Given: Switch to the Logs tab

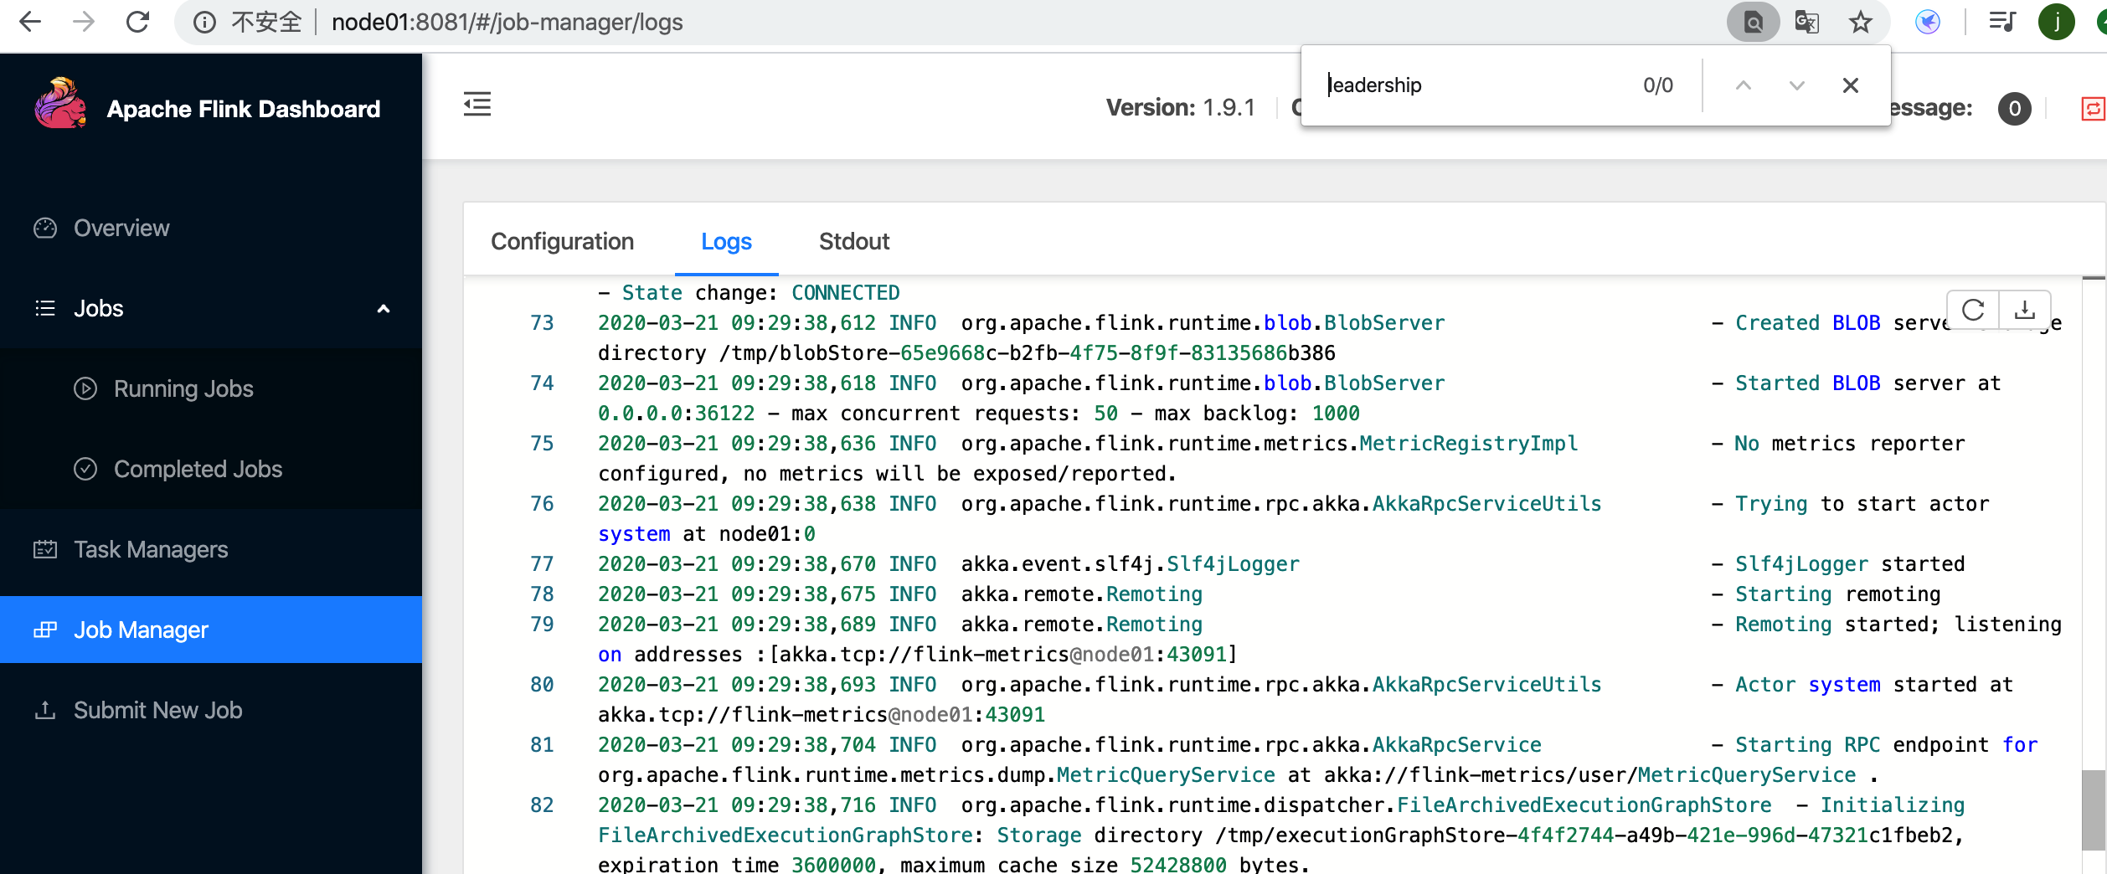Looking at the screenshot, I should pos(726,241).
